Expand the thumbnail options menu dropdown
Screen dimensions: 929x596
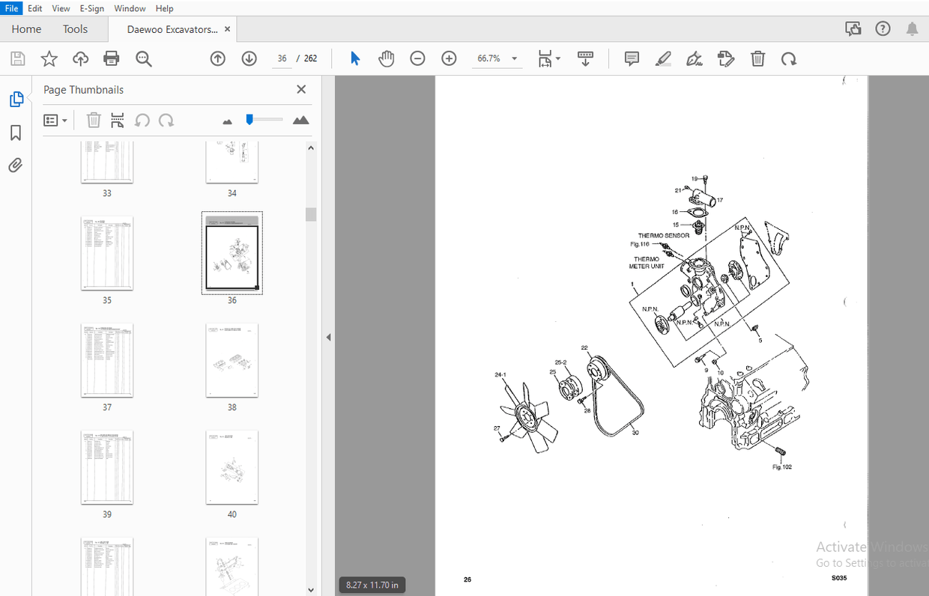[55, 120]
